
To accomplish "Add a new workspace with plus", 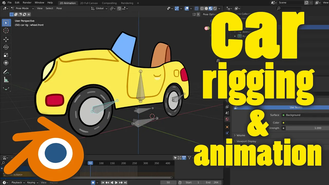I will [138, 3].
